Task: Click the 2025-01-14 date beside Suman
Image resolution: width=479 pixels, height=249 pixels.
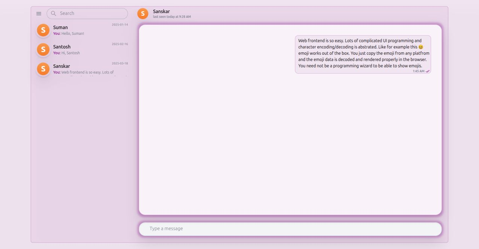Action: coord(119,24)
